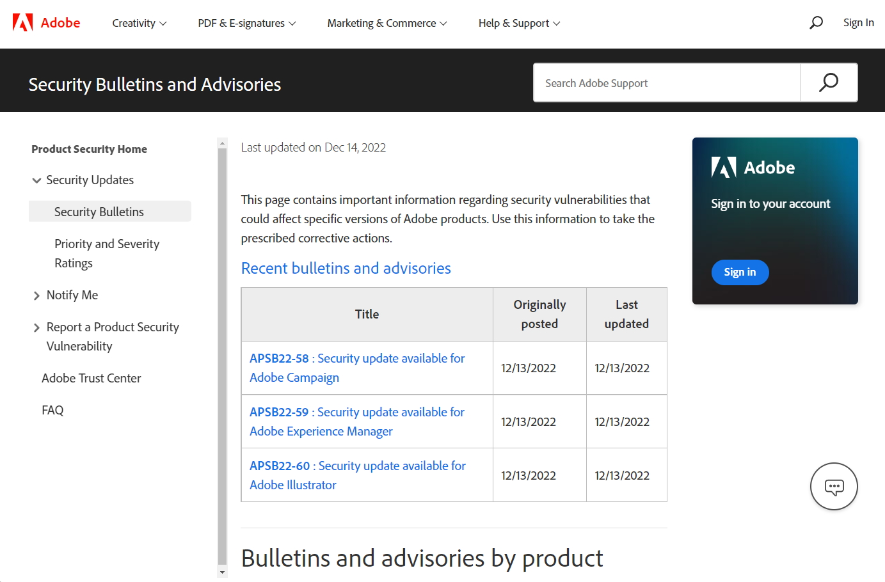Click the Adobe logo in the header
This screenshot has width=885, height=582.
click(x=46, y=23)
